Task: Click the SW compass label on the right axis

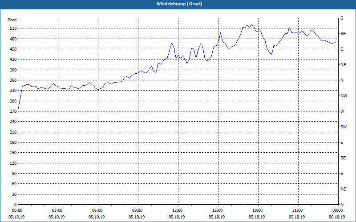Action: (x=344, y=127)
